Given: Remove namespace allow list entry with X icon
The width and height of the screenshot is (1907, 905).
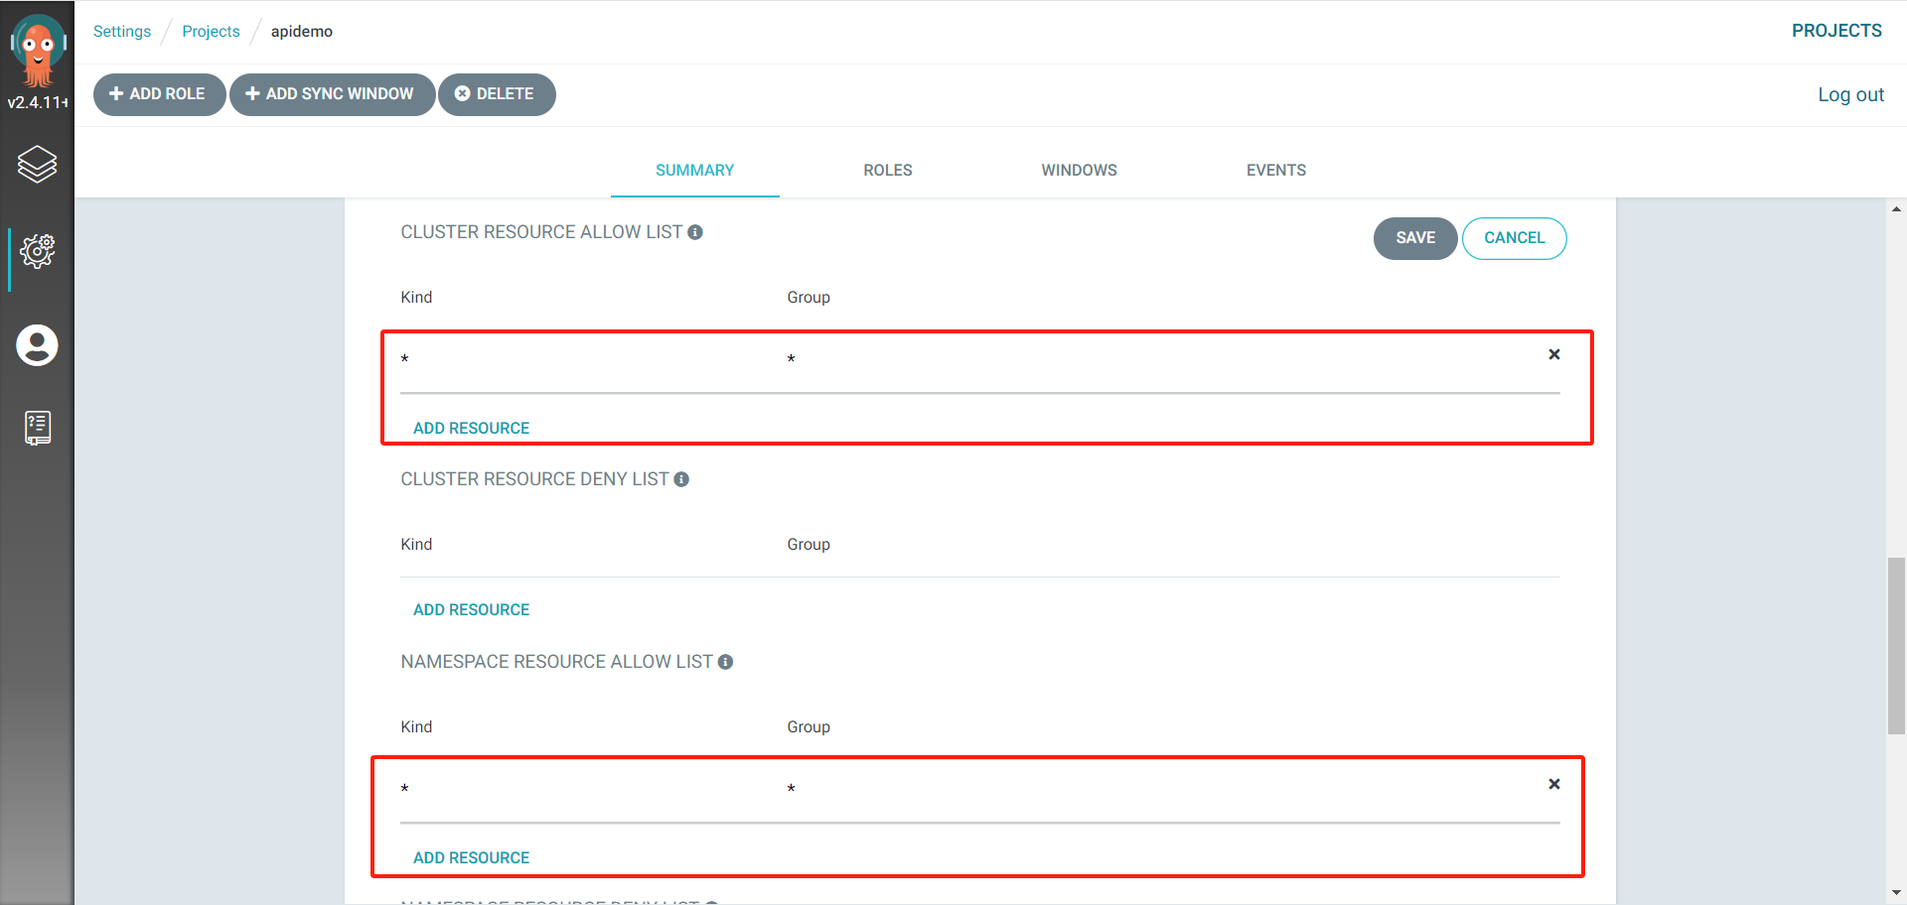Looking at the screenshot, I should pyautogui.click(x=1553, y=784).
